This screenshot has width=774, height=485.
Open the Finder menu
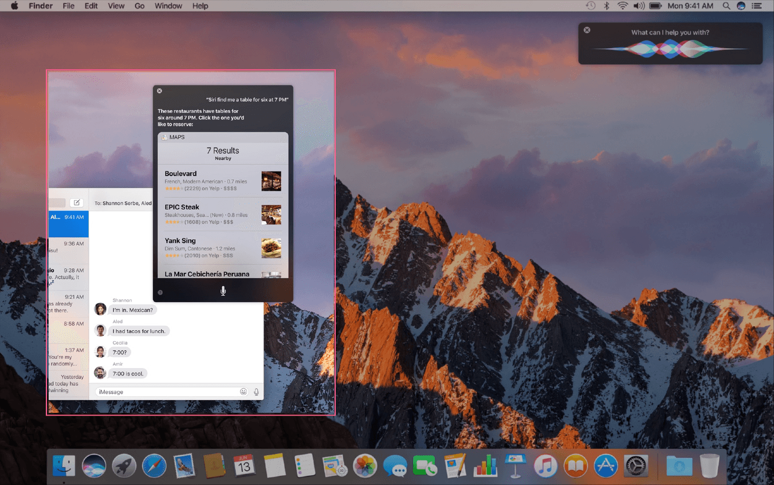pos(41,6)
